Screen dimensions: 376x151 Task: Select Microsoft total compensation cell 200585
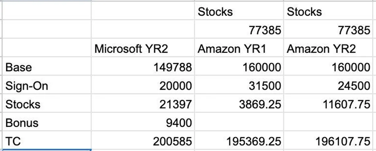172,141
